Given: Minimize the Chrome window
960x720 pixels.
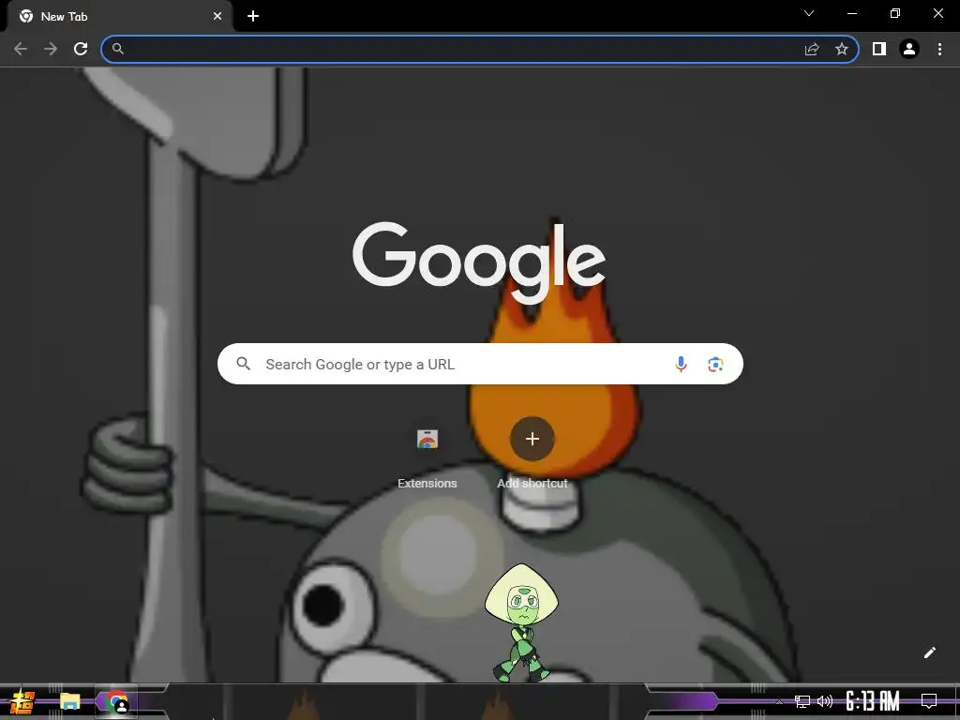Looking at the screenshot, I should (852, 13).
